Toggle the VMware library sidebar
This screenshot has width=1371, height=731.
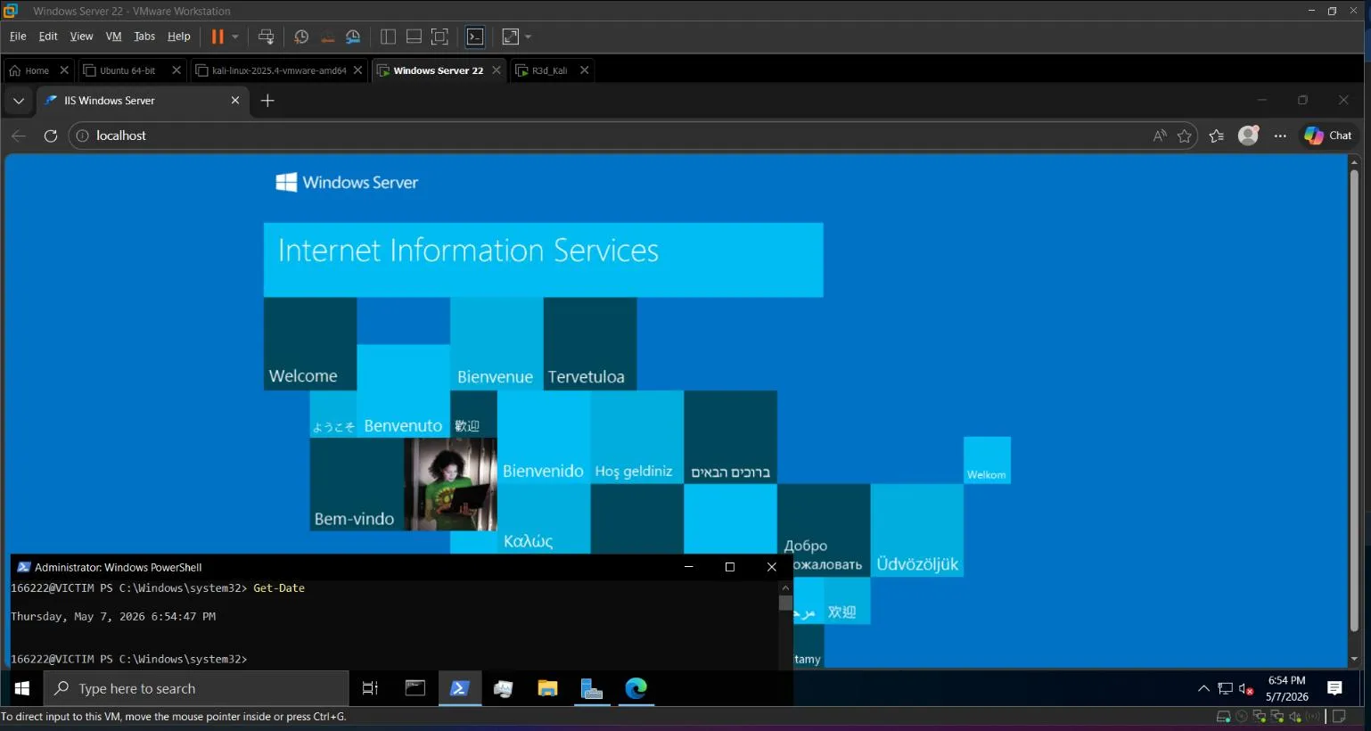[x=388, y=37]
